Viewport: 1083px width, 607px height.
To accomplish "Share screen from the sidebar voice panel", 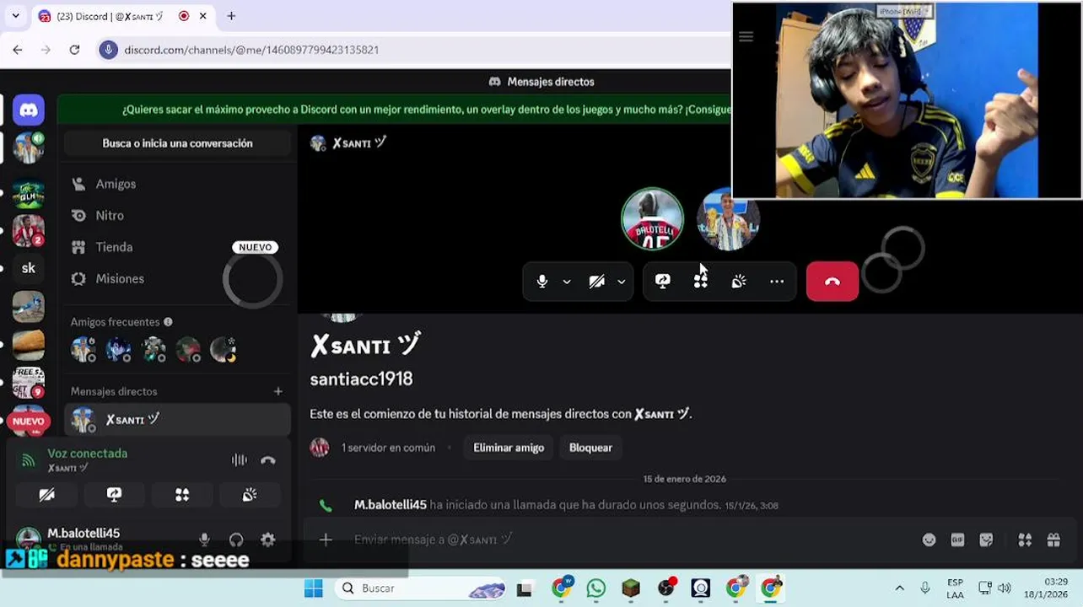I will click(x=114, y=495).
